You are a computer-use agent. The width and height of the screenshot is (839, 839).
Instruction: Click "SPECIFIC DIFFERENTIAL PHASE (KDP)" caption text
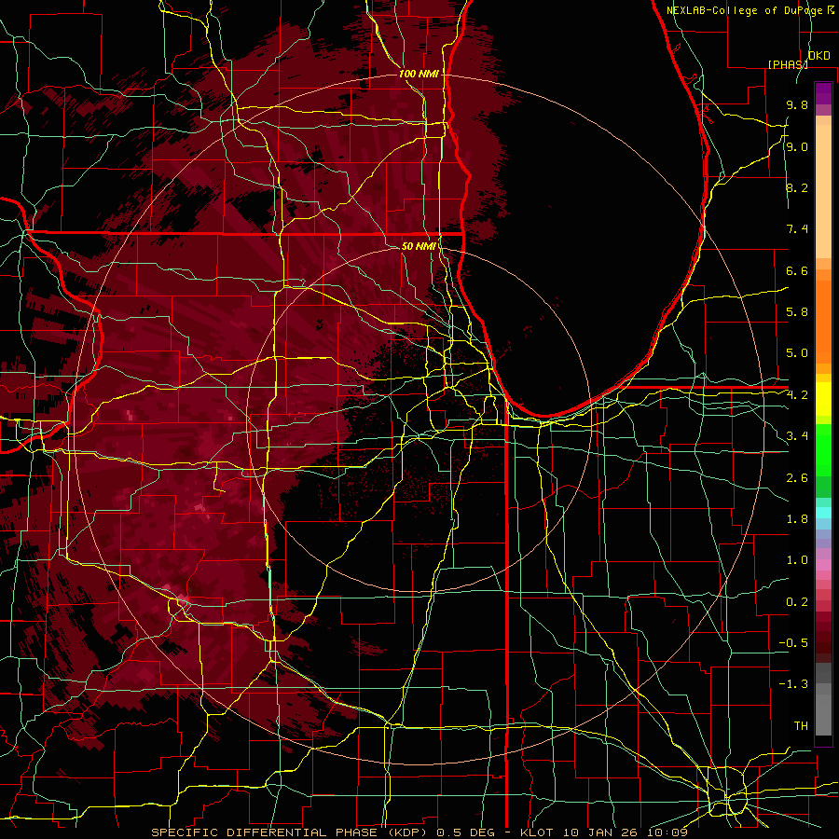[x=292, y=832]
